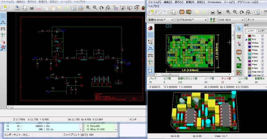Click Undo arrow in Eeschema toolbar
Screen dimensions: 267x139
[x=60, y=8]
